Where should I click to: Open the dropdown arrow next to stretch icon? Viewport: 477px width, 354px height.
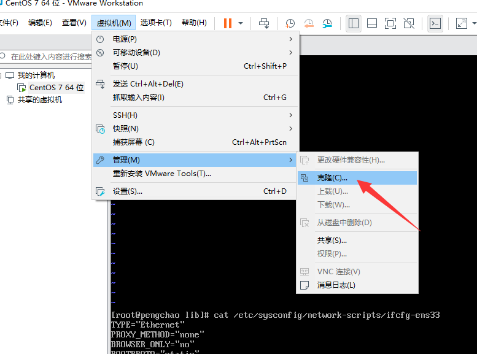tap(474, 23)
